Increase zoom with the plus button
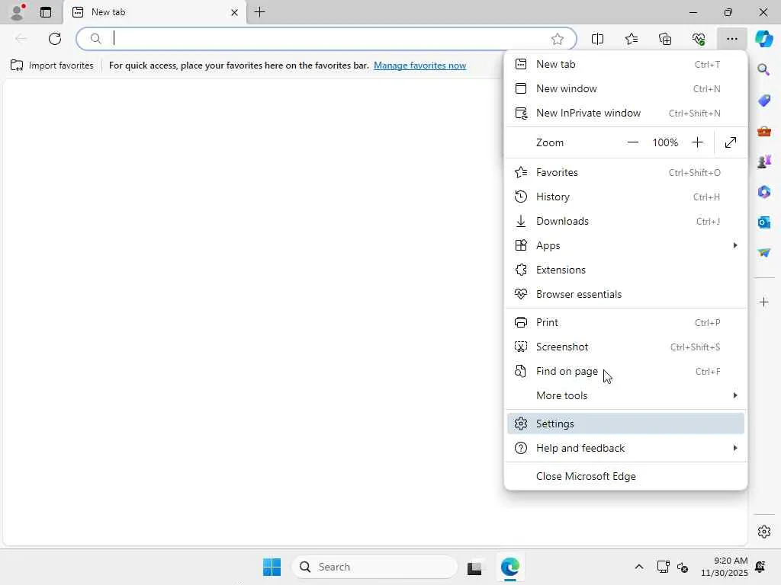781x585 pixels. point(697,142)
